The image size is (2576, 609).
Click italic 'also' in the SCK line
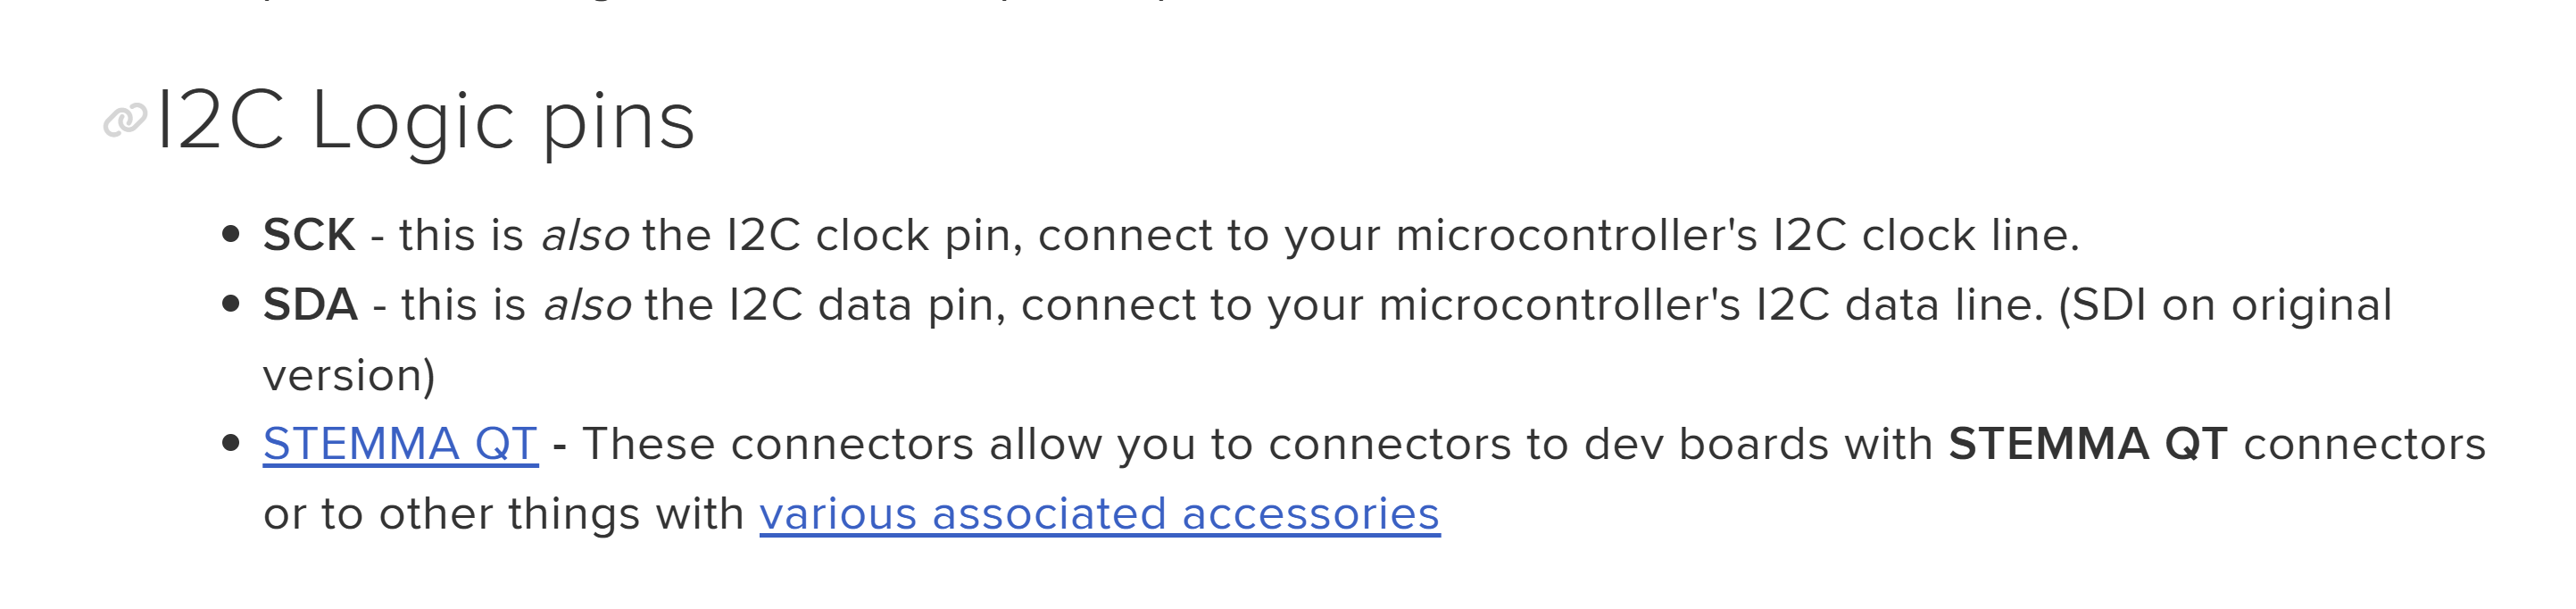pos(585,235)
